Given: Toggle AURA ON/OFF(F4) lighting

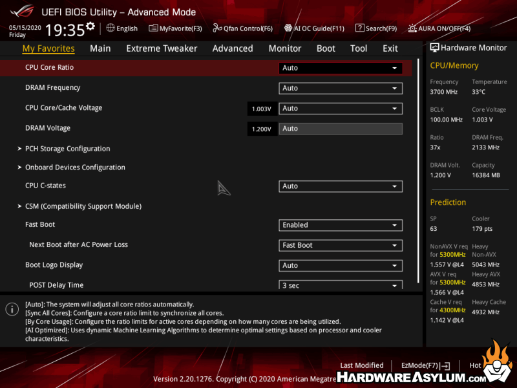Looking at the screenshot, I should coord(439,28).
